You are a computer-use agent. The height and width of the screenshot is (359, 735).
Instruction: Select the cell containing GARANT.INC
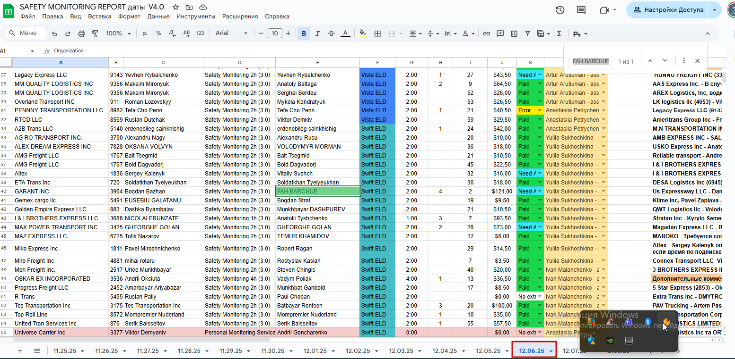pos(61,192)
